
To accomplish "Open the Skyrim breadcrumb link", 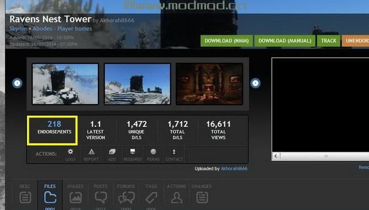I will (18, 29).
